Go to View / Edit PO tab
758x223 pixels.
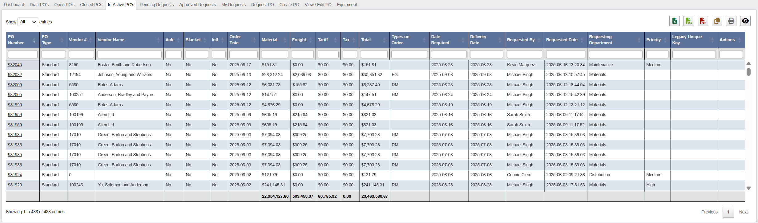point(318,5)
